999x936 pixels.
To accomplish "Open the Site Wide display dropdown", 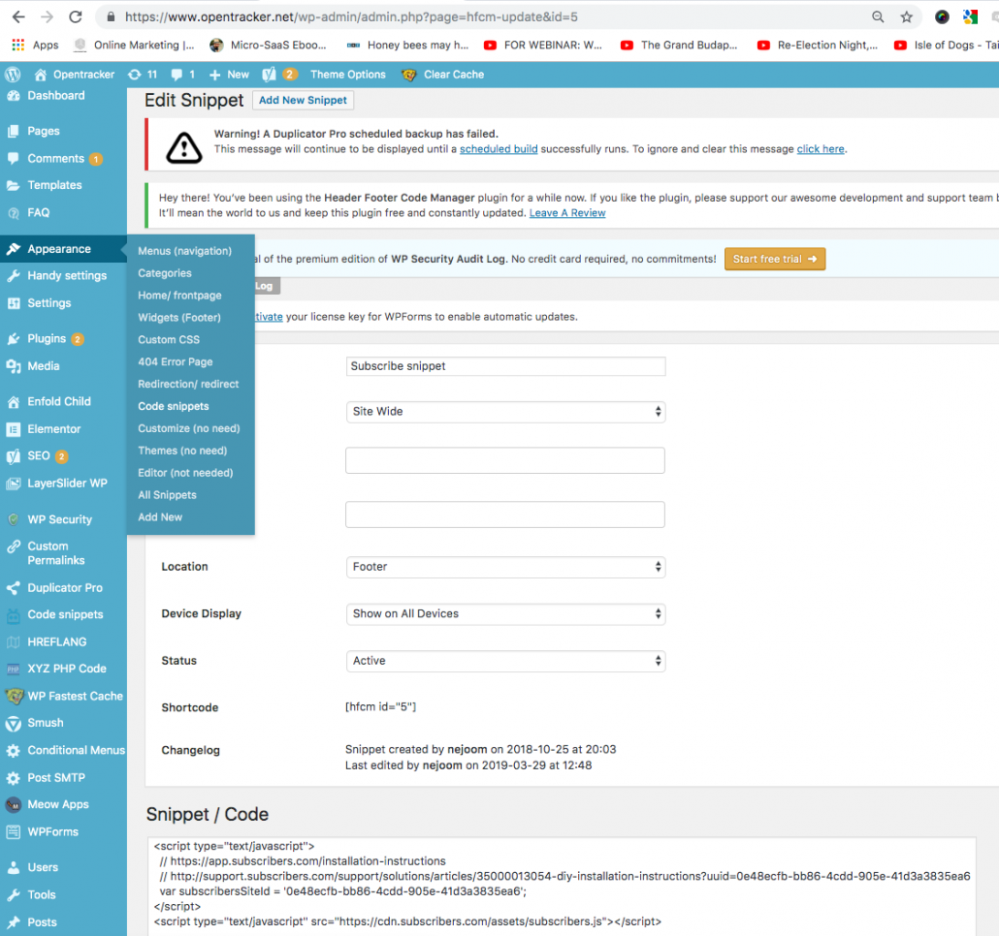I will [505, 411].
